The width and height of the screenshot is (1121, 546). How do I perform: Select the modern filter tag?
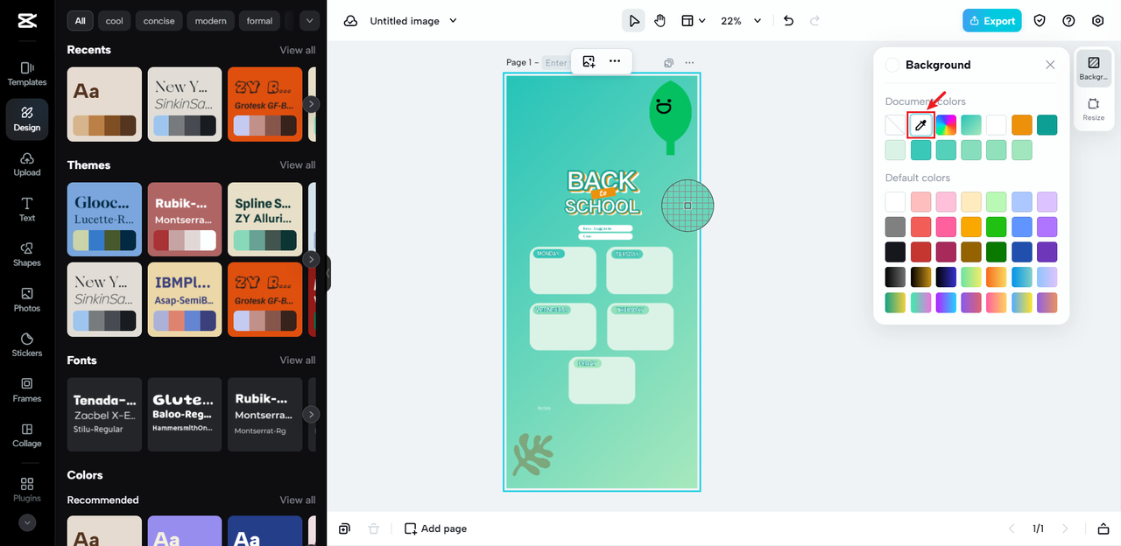(210, 20)
